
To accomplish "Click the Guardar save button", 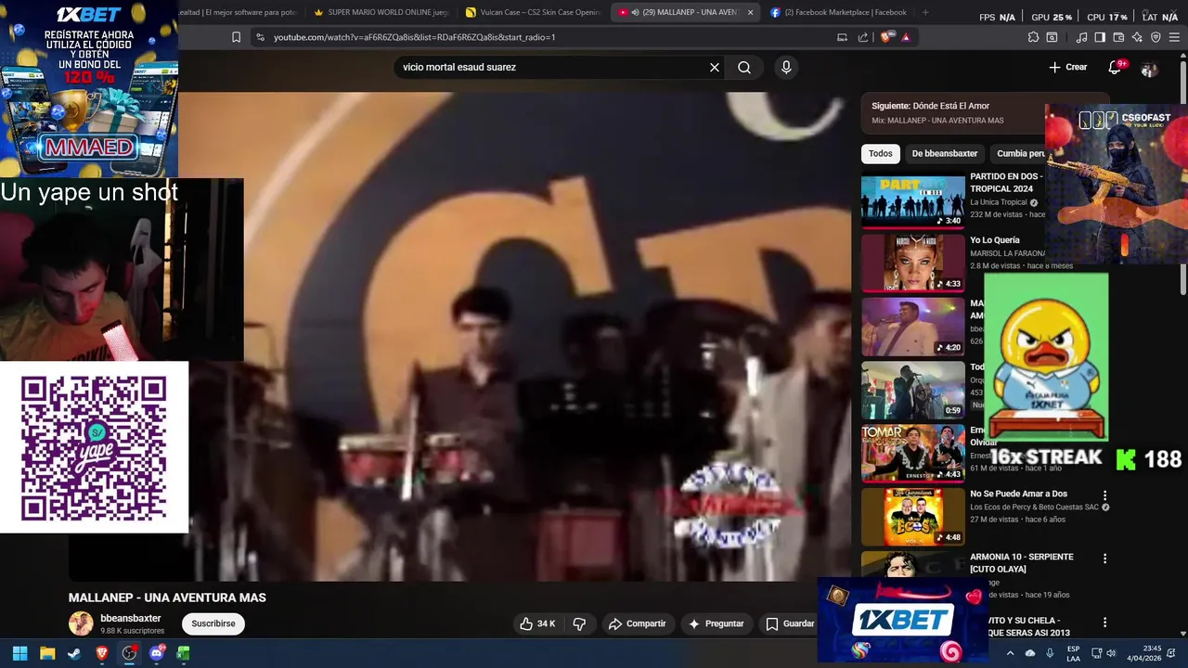I will [x=790, y=623].
